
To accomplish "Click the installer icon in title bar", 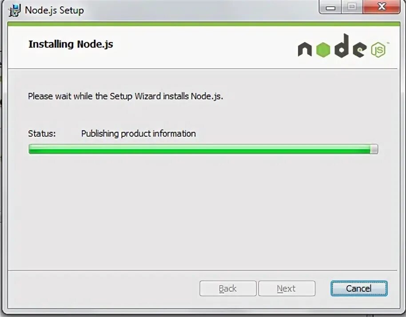I will [14, 10].
